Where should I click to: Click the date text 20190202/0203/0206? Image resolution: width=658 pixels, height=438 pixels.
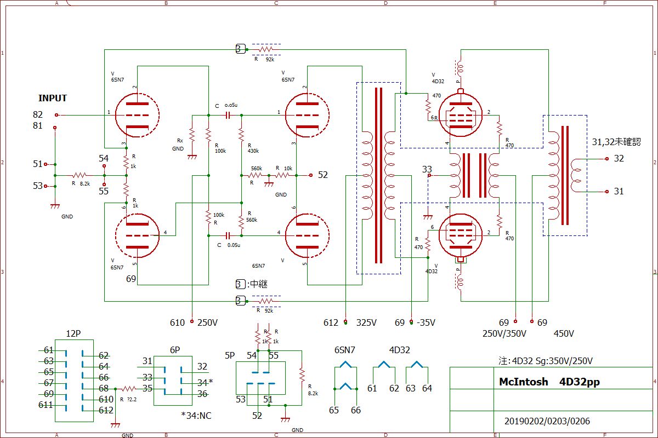pos(548,421)
